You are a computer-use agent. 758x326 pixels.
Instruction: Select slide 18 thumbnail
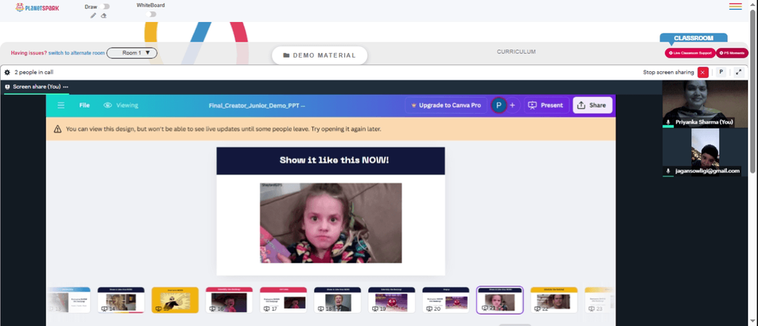click(337, 300)
